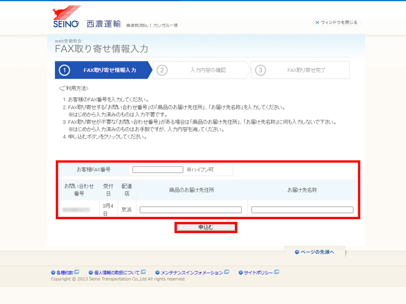This screenshot has width=406, height=304.
Task: Click the Seino kangaroo logo
Action: click(x=66, y=16)
